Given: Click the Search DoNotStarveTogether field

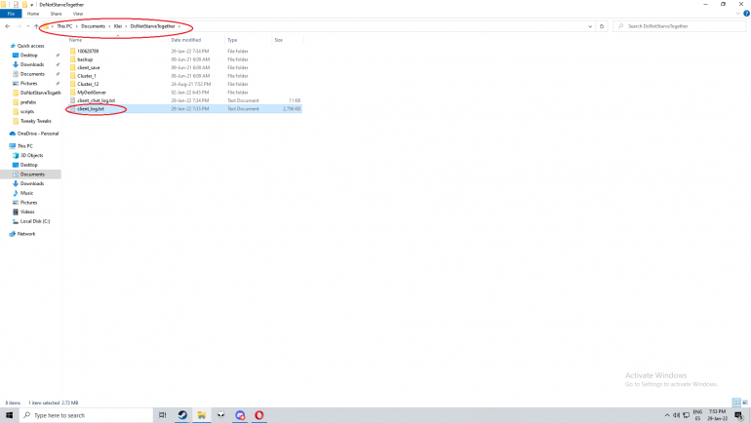Looking at the screenshot, I should 680,26.
